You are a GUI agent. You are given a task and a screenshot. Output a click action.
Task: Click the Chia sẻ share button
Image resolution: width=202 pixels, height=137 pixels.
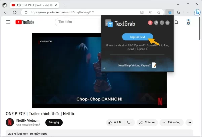point(147,122)
